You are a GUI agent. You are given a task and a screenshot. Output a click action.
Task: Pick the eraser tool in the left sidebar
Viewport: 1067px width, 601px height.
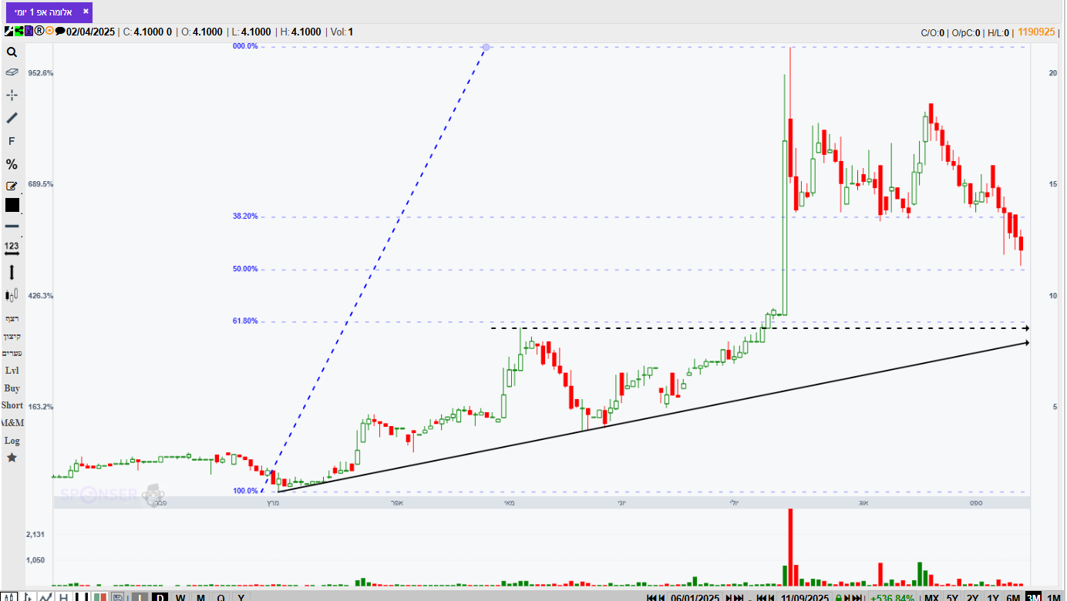[12, 72]
